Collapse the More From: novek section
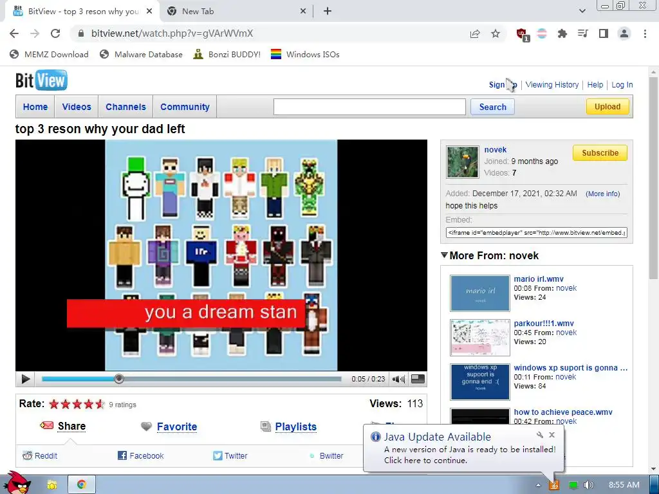This screenshot has width=659, height=494. point(444,255)
